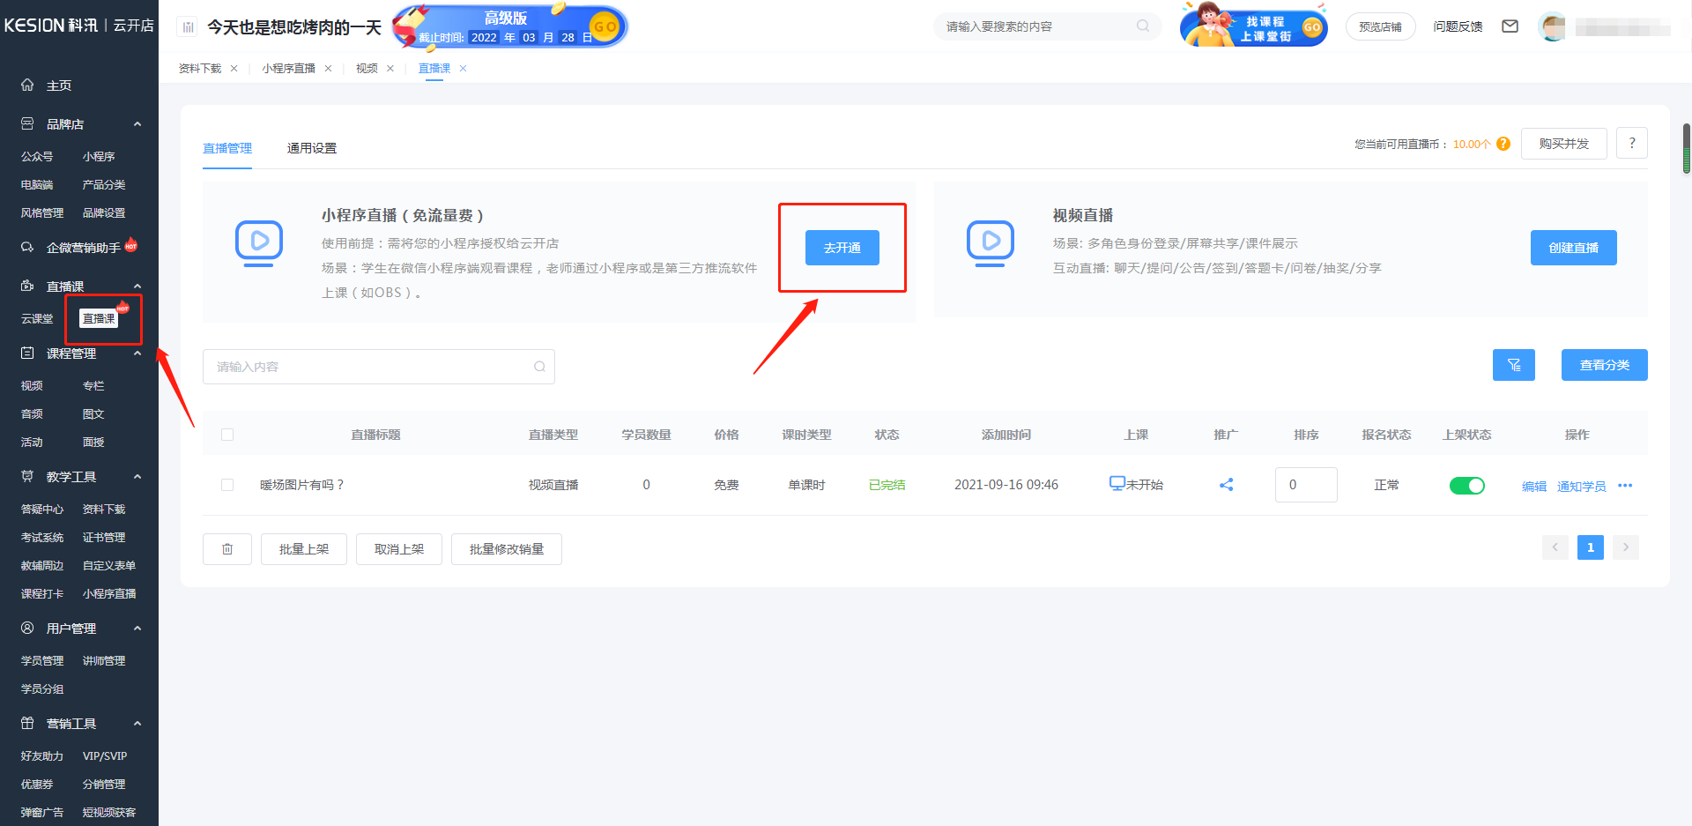Click the 营销工具 gift icon in sidebar
Screen dimensions: 1692x826
27,723
